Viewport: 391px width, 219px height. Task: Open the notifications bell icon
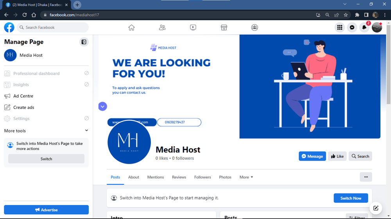[364, 27]
